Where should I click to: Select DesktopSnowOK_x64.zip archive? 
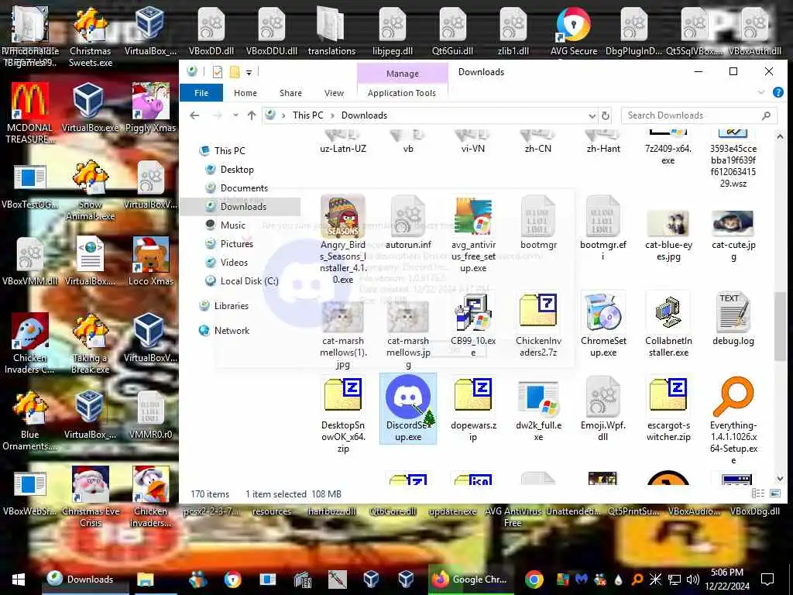[x=343, y=414]
